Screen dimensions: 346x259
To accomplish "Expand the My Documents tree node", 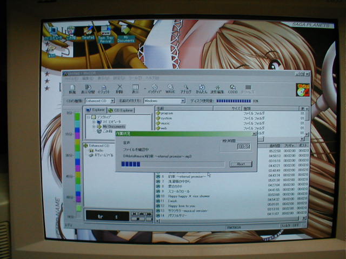I will pos(94,127).
